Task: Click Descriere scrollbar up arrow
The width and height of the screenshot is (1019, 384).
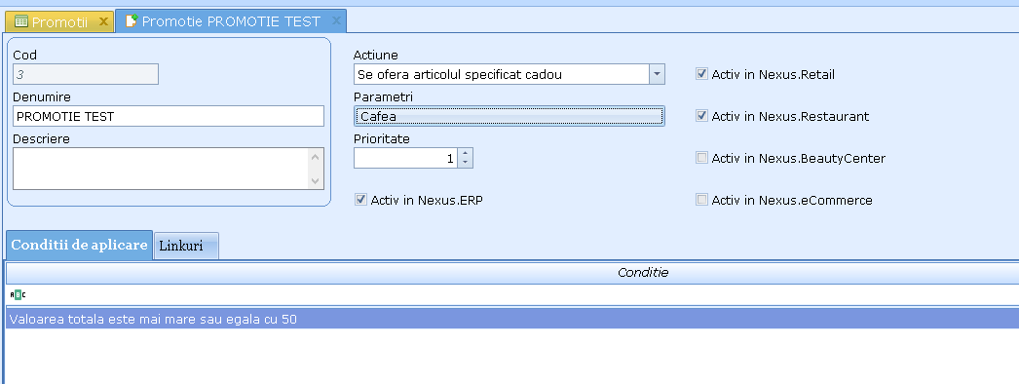Action: [x=316, y=157]
